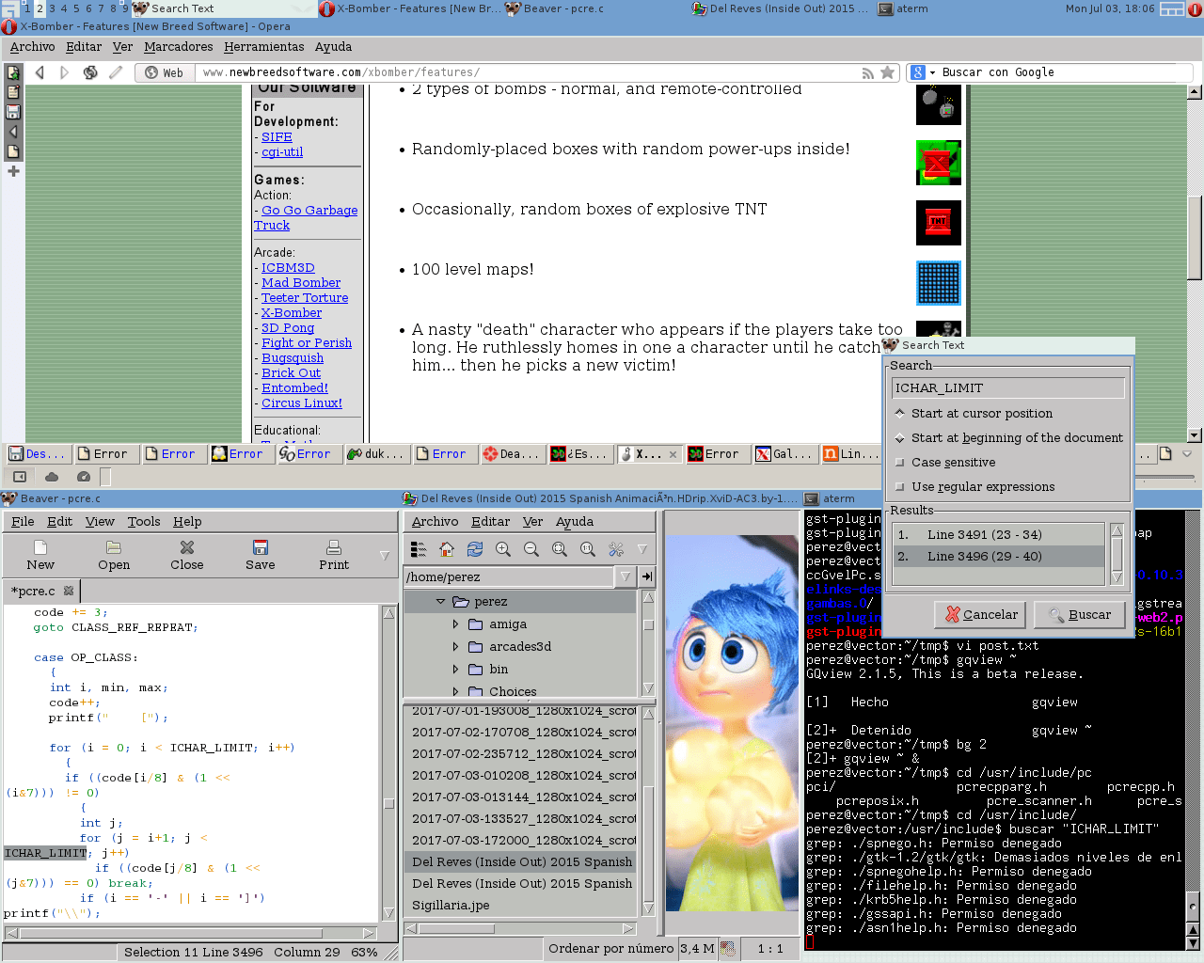Open the GQview toolbar overflow arrow

pos(642,549)
